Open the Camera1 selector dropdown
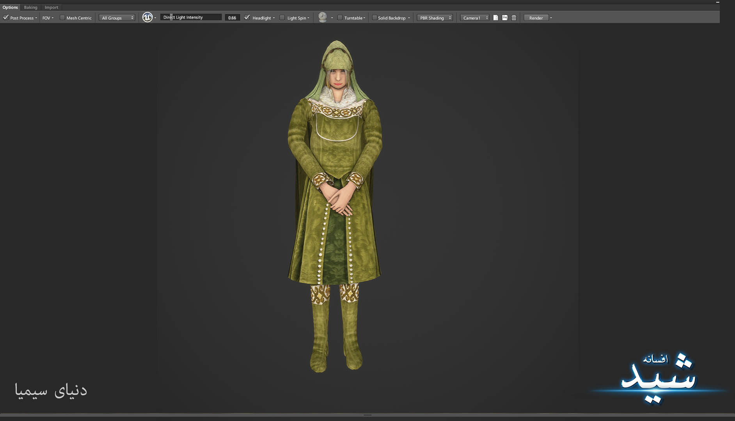The image size is (735, 421). [474, 18]
